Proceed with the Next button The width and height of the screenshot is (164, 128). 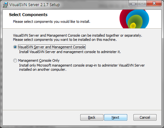[x=116, y=117]
